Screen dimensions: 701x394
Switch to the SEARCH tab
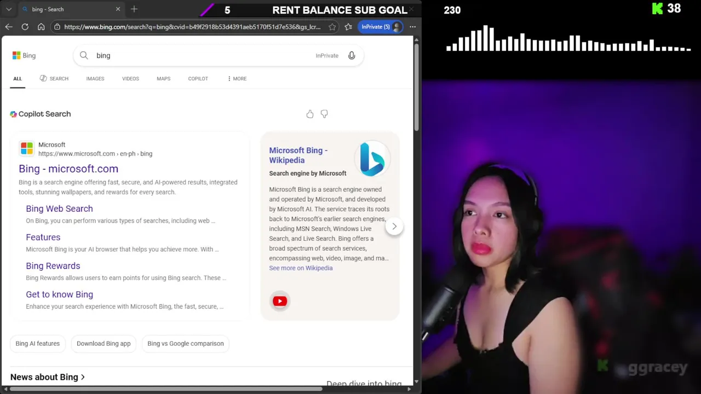coord(54,79)
